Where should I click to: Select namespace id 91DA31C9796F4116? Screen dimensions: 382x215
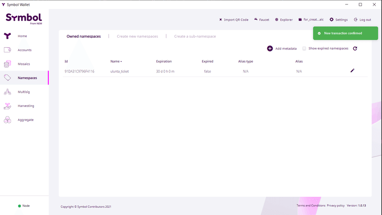point(79,71)
